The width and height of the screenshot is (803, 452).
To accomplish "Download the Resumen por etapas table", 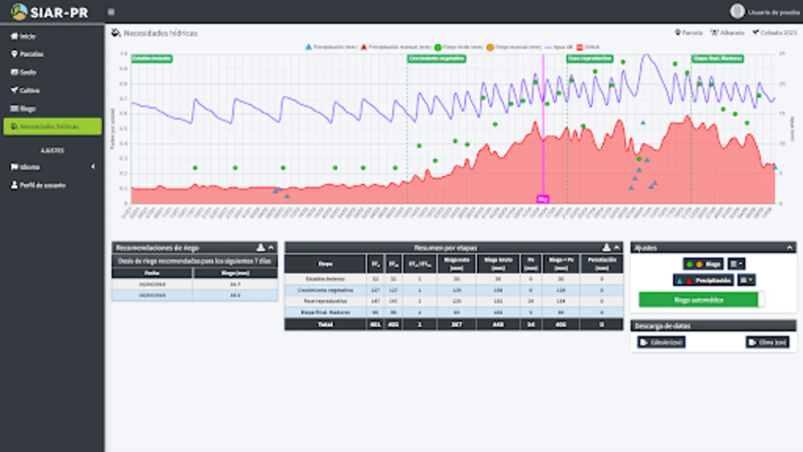I will pos(606,248).
